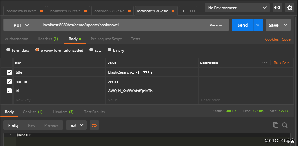298x146 pixels.
Task: Open the PUT method dropdown
Action: pyautogui.click(x=21, y=25)
